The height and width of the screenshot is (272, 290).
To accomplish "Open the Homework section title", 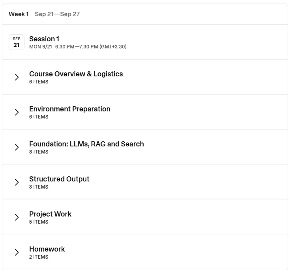I will tap(47, 249).
